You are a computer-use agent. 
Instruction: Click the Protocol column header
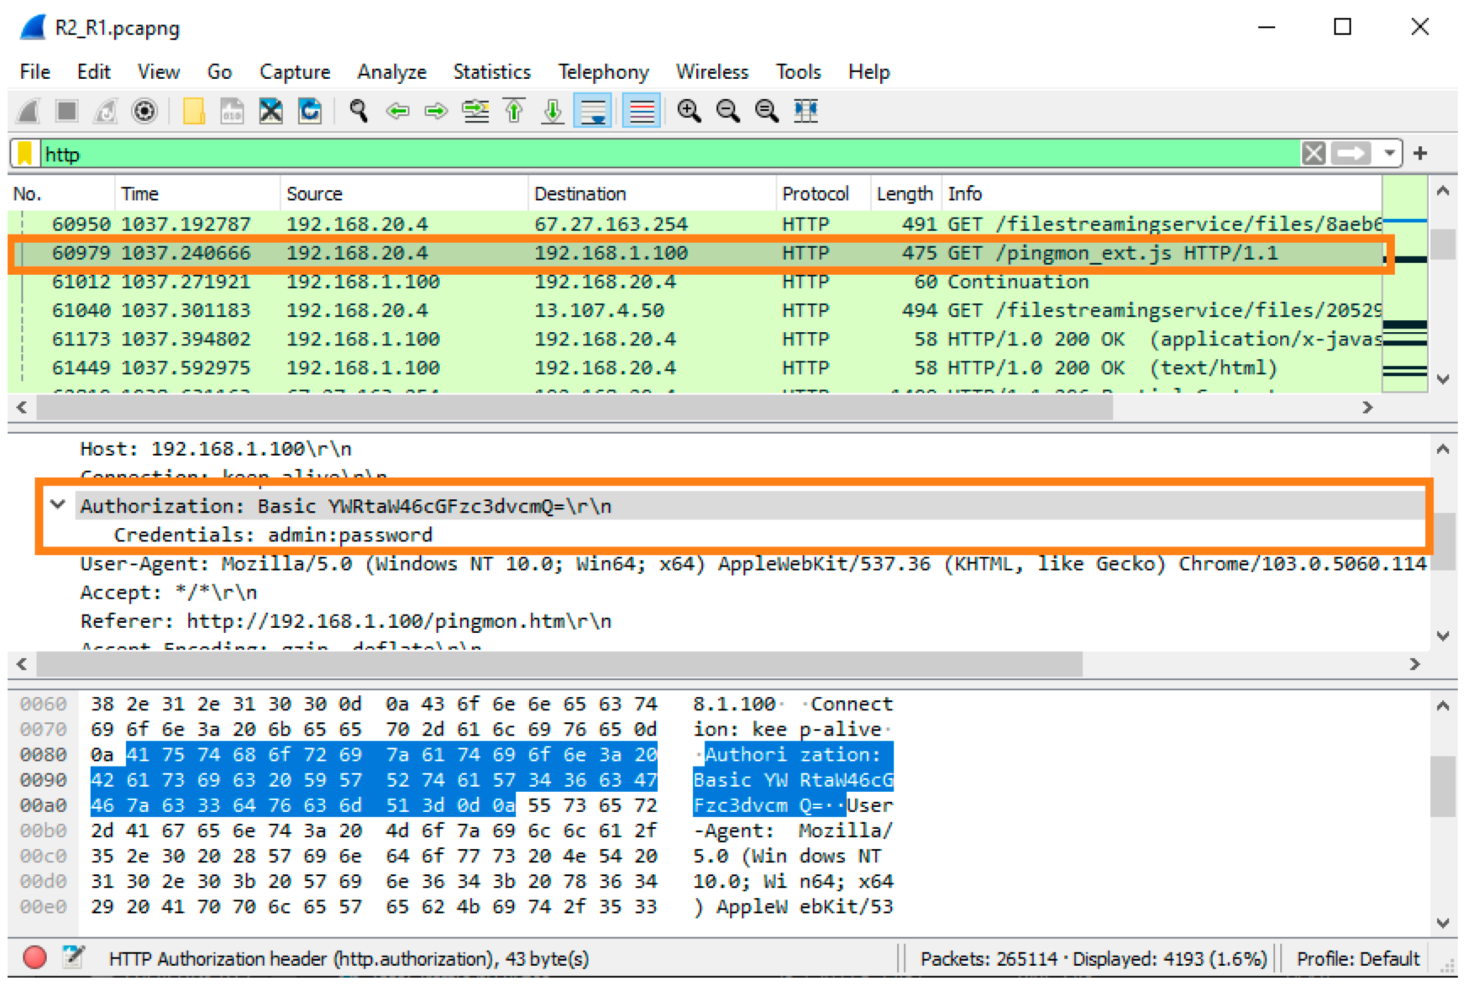point(815,194)
